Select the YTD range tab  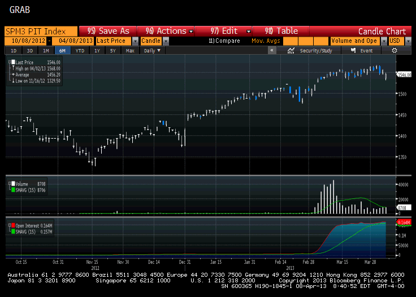(x=80, y=51)
